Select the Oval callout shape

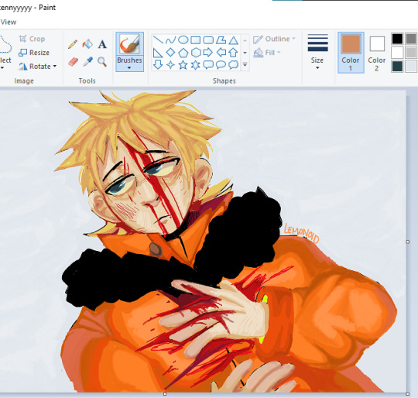pyautogui.click(x=221, y=65)
